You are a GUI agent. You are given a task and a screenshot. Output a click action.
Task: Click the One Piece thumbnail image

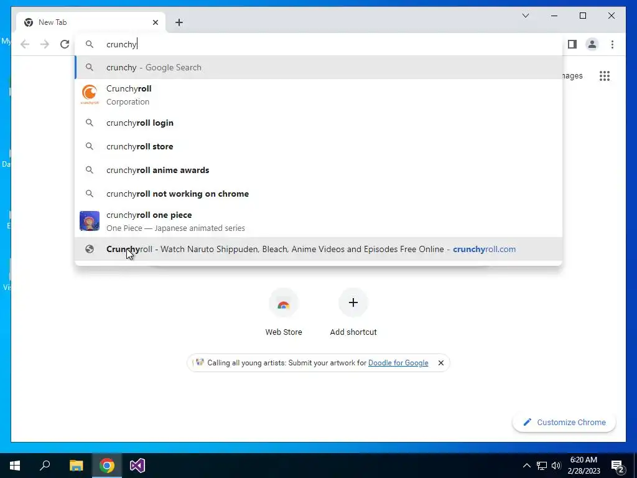[x=90, y=221]
